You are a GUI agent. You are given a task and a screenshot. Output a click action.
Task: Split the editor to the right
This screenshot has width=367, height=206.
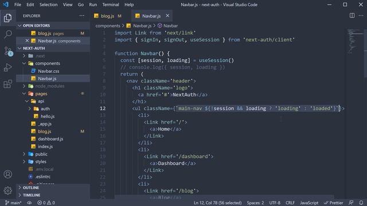click(352, 15)
